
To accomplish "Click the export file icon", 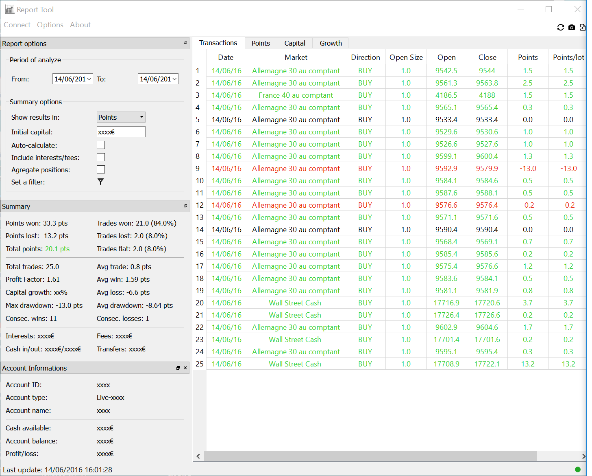I will coord(583,27).
